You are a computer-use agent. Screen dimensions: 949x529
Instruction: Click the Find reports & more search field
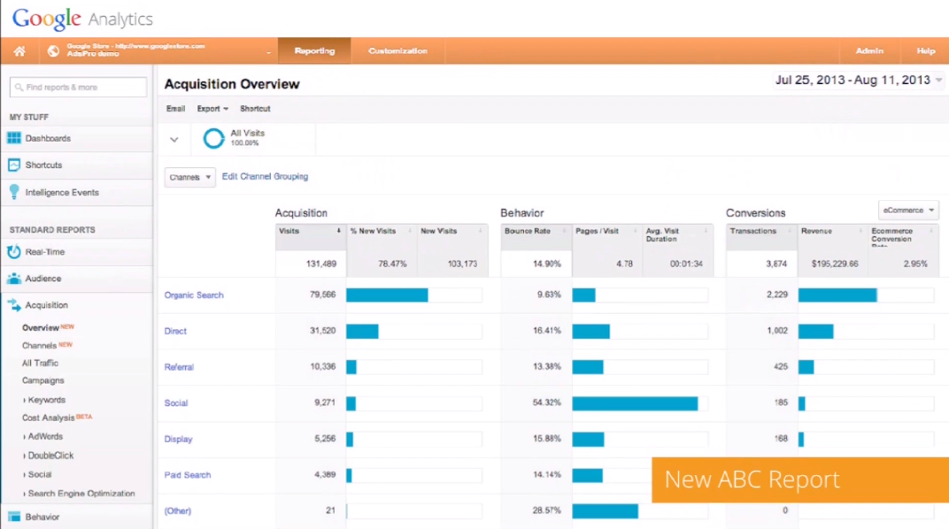(x=78, y=88)
